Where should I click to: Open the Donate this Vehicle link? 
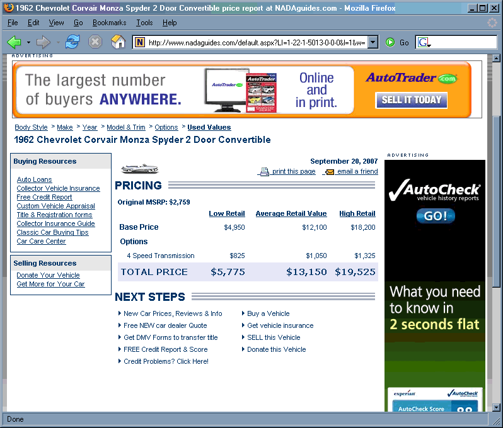[x=277, y=349]
